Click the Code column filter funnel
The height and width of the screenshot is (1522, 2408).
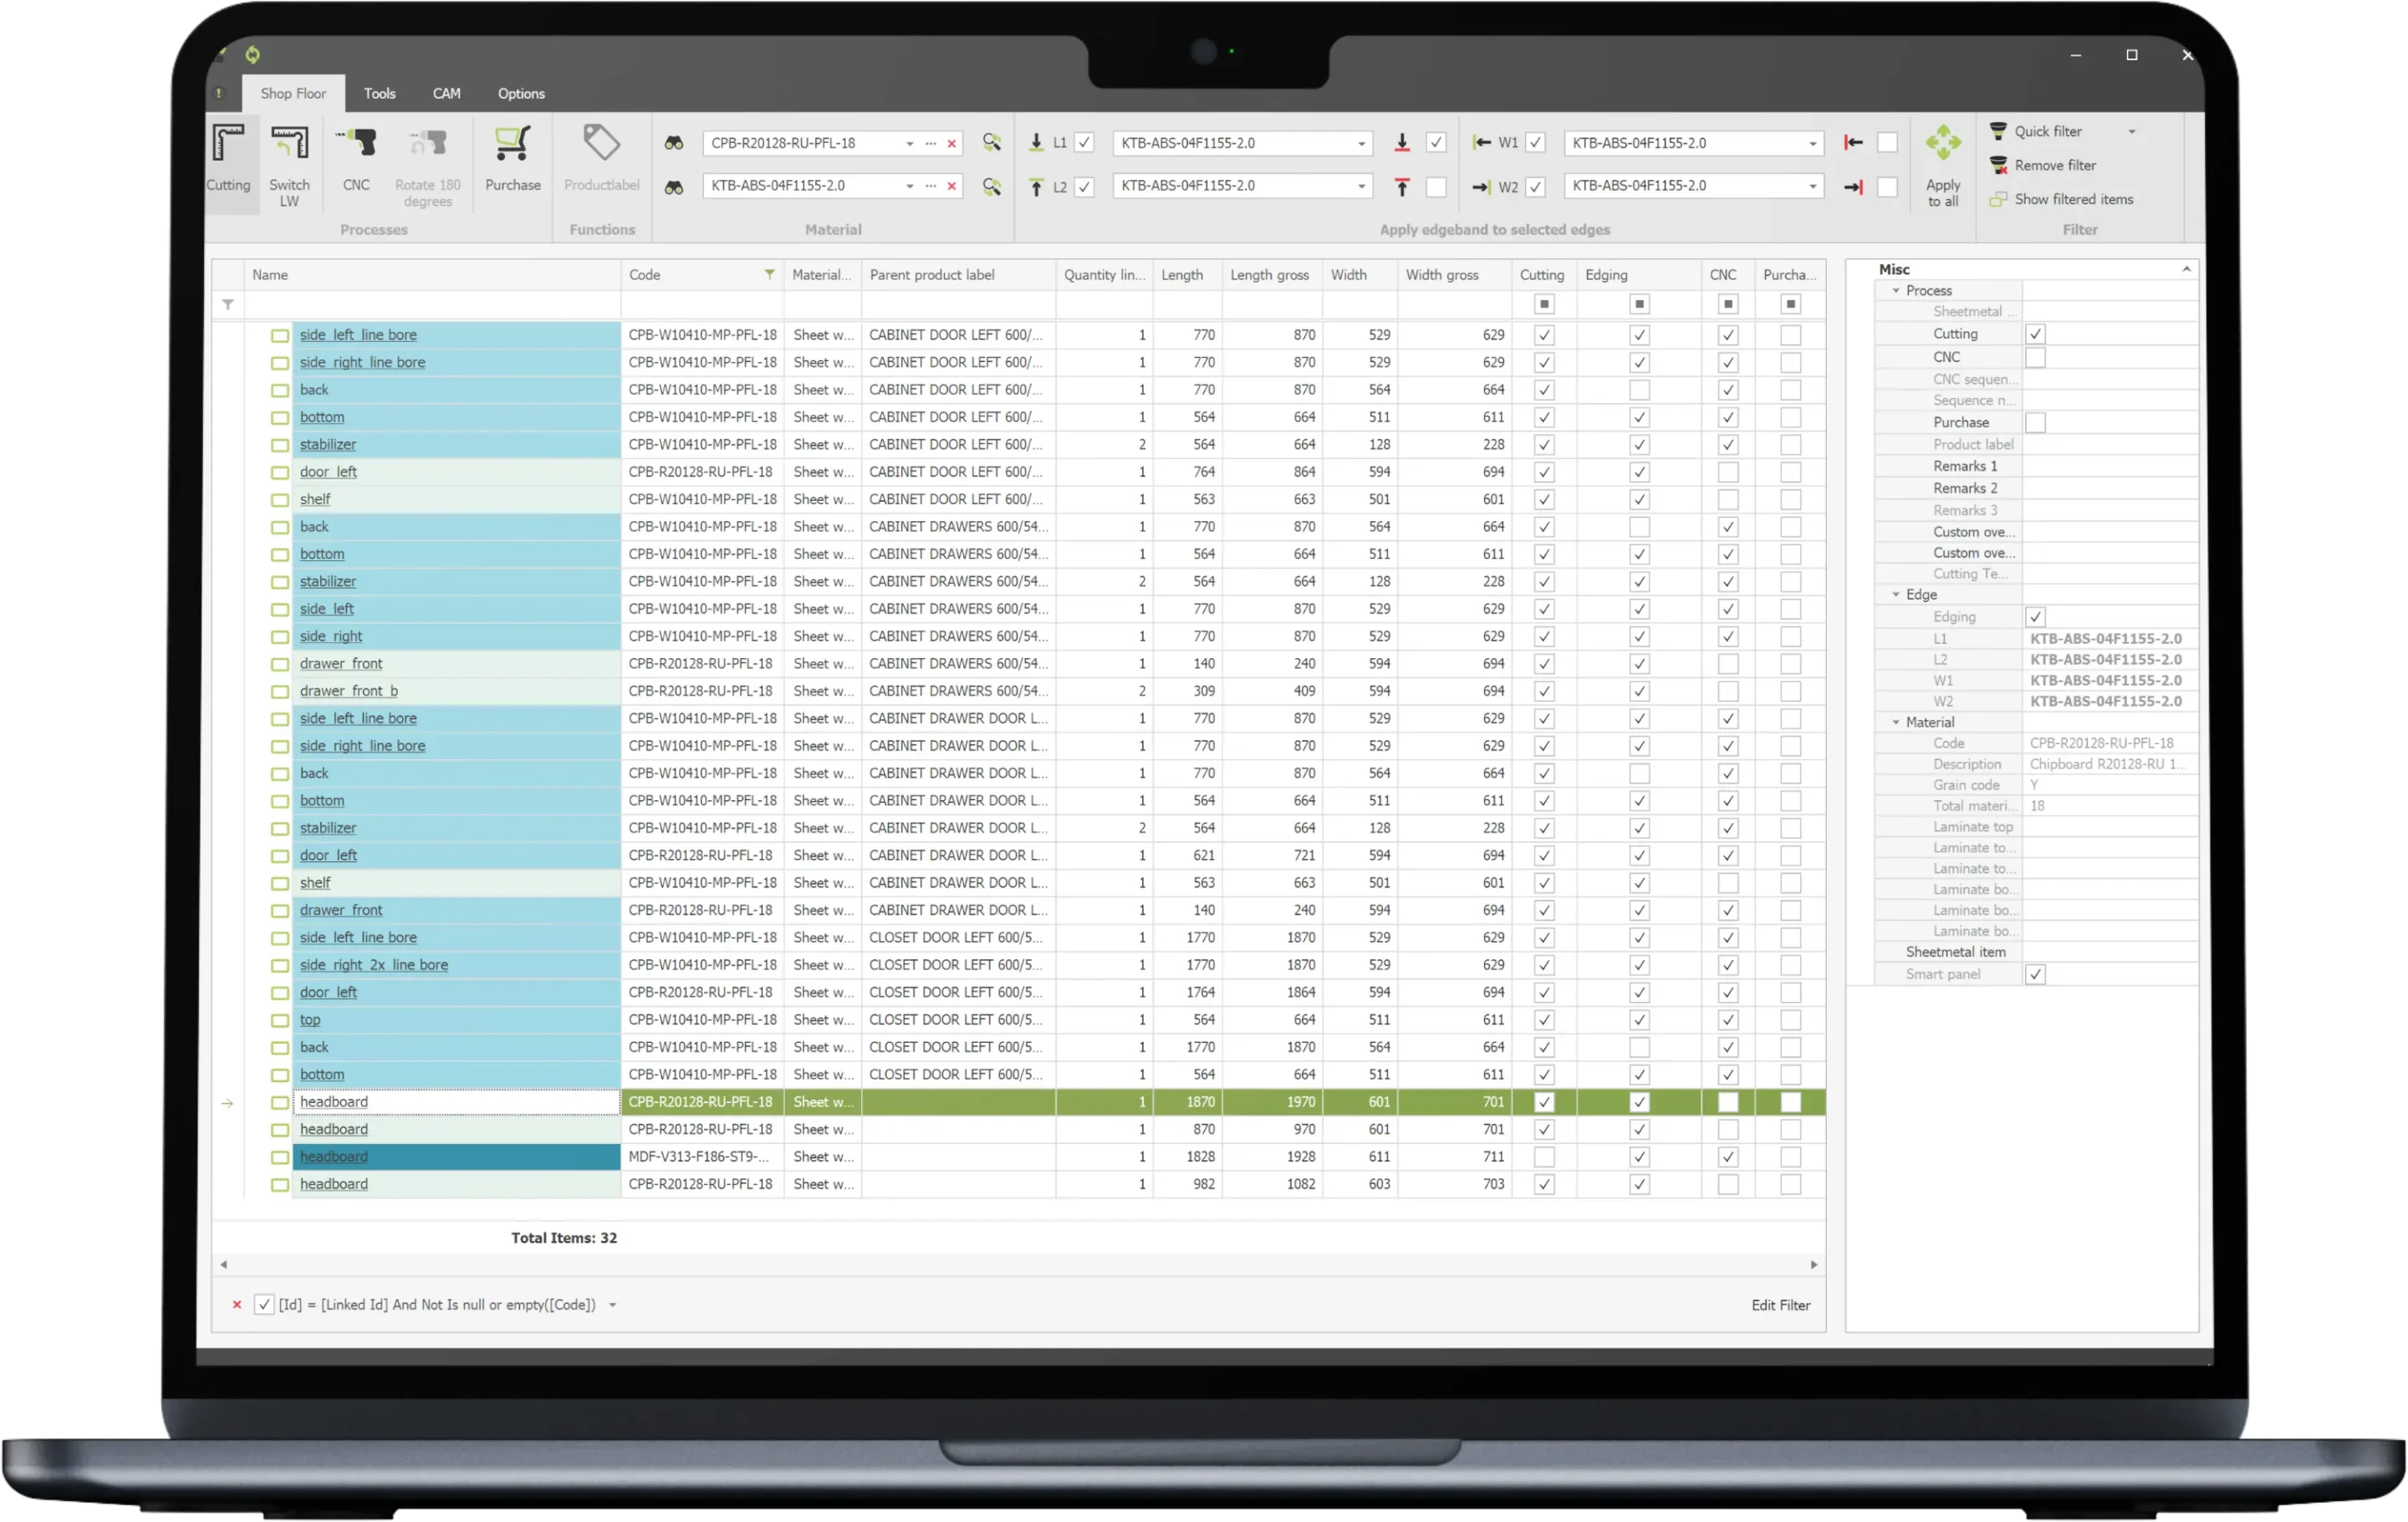[769, 274]
